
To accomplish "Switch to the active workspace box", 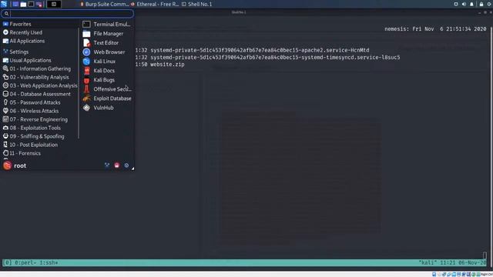I will coord(54,5).
